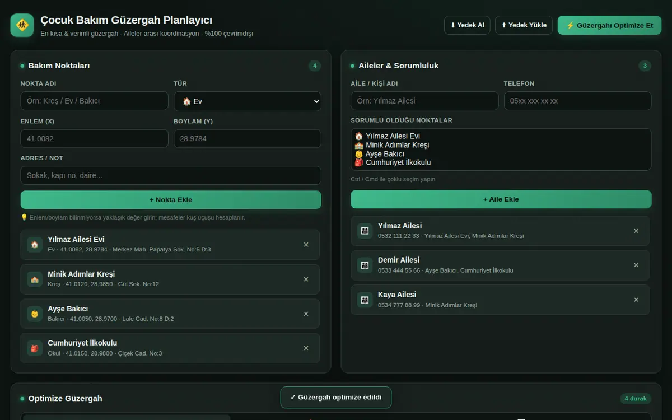Click the Ayşe Bakıcı baby icon

click(35, 314)
